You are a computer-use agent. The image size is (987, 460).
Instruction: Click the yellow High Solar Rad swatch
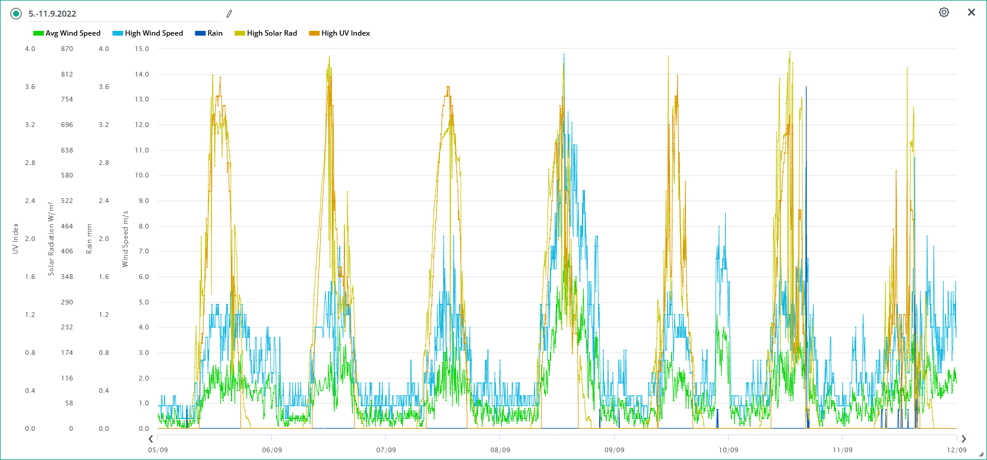pyautogui.click(x=240, y=33)
